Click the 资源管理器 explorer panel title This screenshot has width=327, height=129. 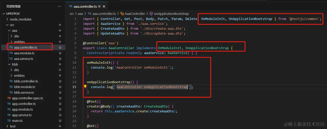[x=13, y=6]
